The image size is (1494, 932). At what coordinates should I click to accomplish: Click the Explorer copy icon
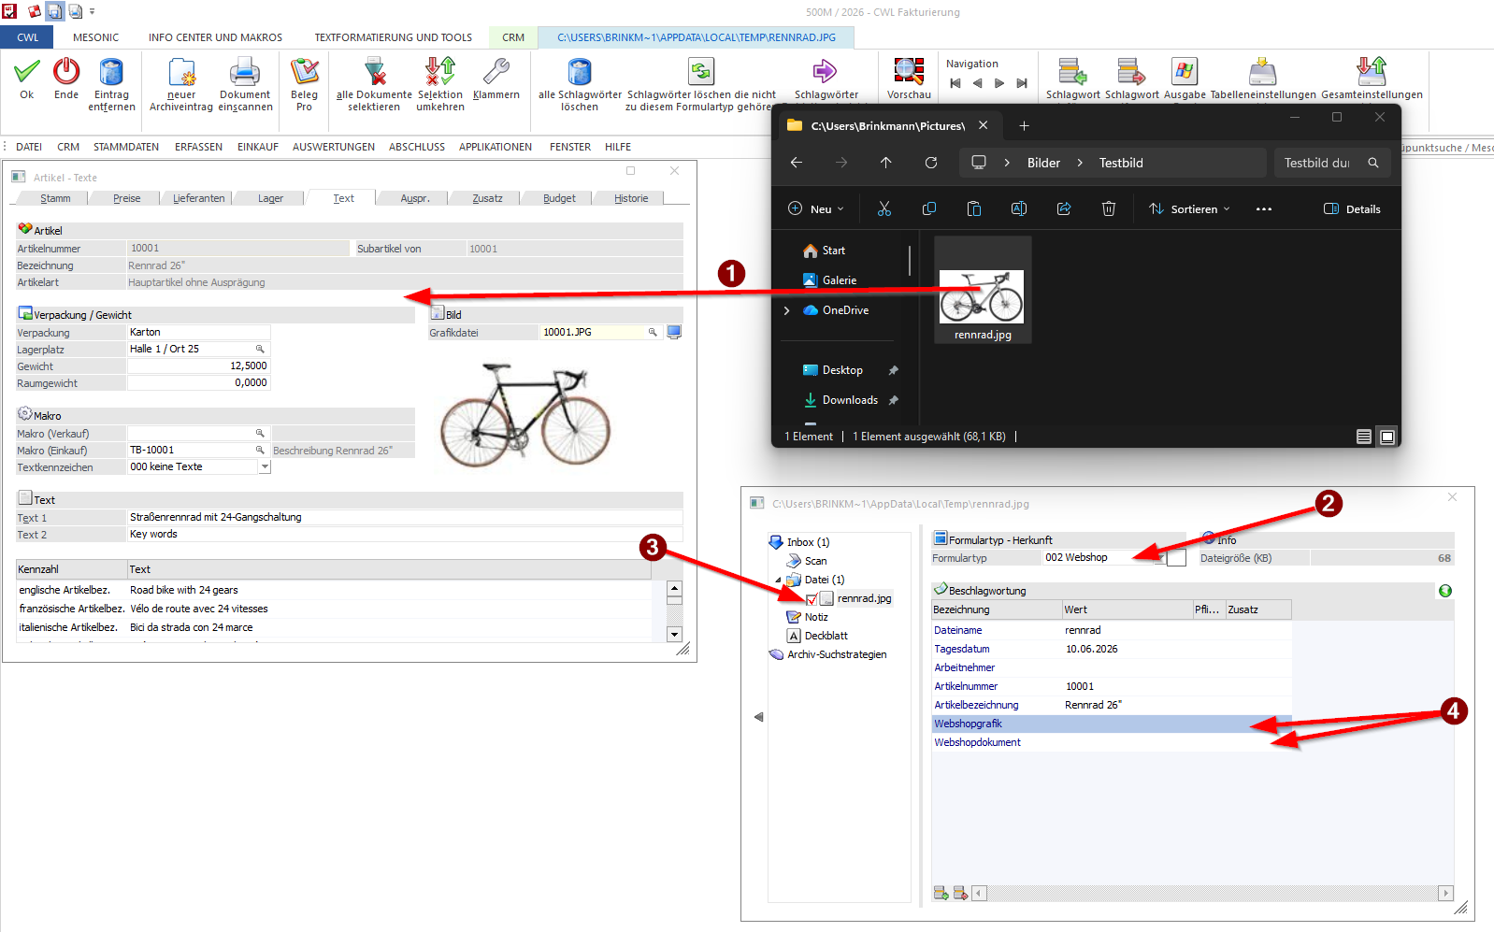929,208
